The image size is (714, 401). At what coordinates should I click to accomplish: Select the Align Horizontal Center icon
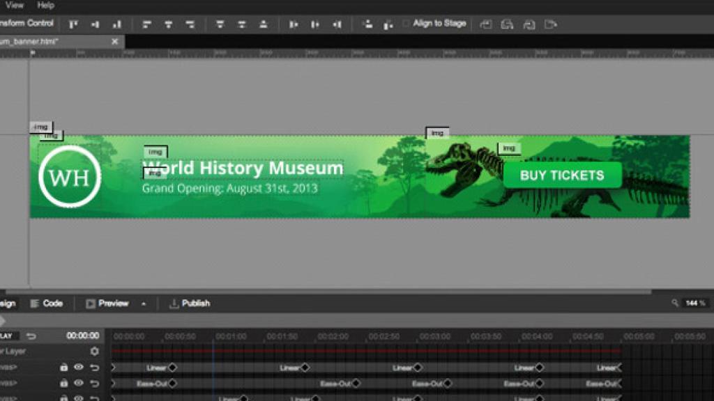point(170,23)
